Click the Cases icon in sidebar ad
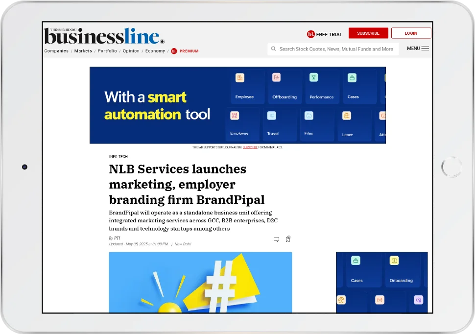475x334 pixels. coord(356,261)
